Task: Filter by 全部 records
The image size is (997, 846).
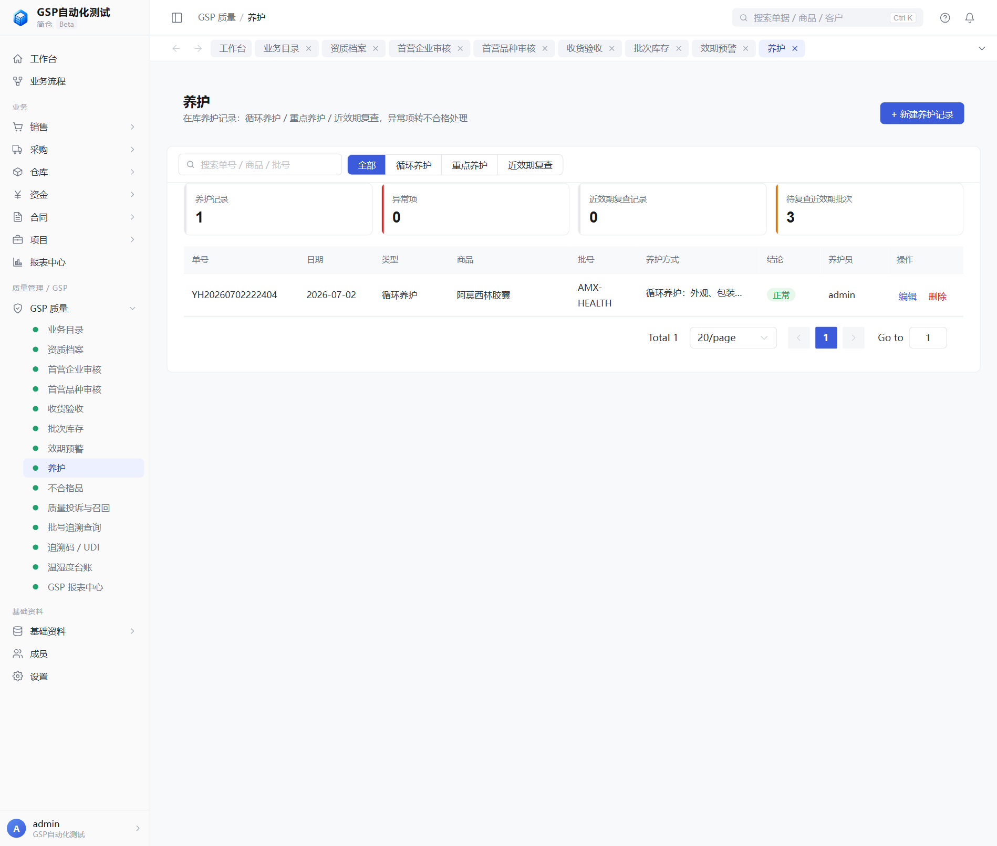Action: (x=367, y=165)
